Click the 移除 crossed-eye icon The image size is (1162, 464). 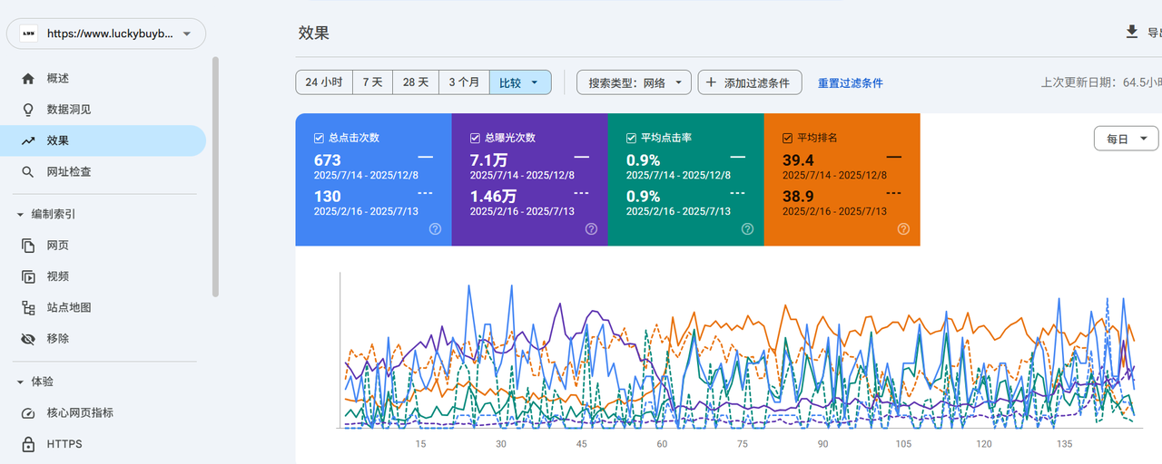pos(28,339)
